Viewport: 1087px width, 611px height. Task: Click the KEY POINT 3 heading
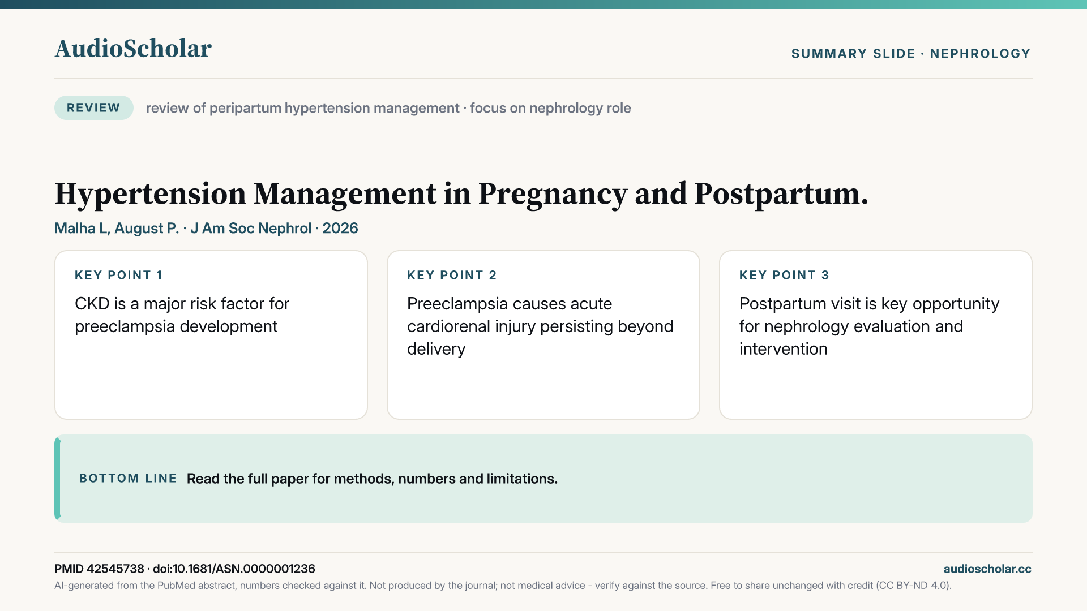point(784,275)
